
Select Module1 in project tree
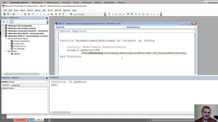pyautogui.click(x=17, y=54)
